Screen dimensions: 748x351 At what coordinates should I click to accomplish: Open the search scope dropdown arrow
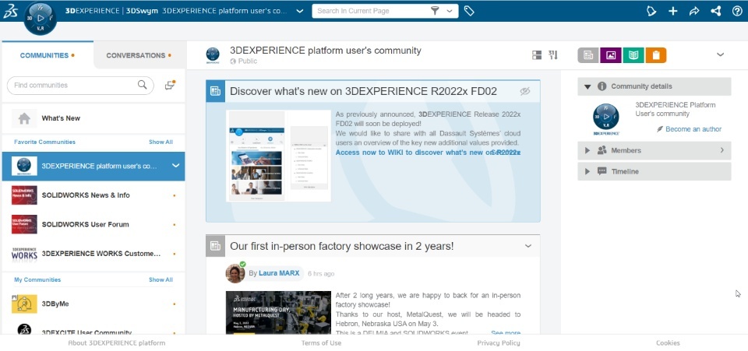450,11
